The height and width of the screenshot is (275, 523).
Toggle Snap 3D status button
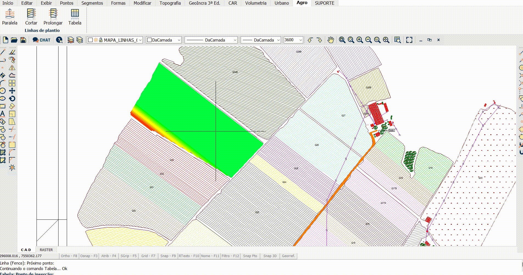click(x=270, y=256)
